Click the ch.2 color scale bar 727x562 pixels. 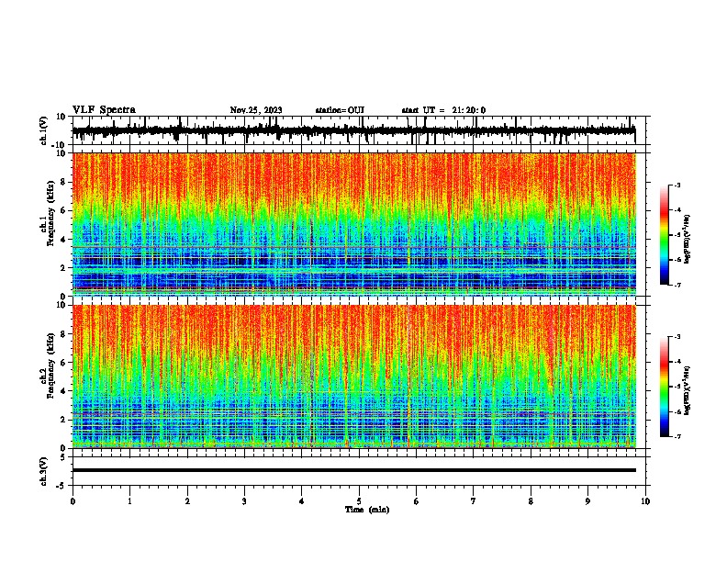click(x=665, y=387)
